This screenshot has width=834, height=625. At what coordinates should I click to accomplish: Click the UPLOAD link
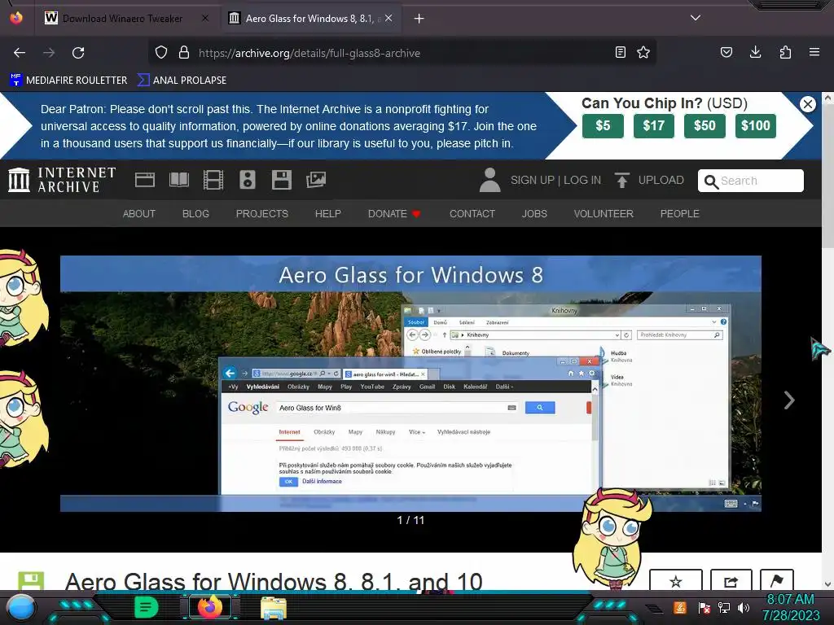[x=649, y=180]
